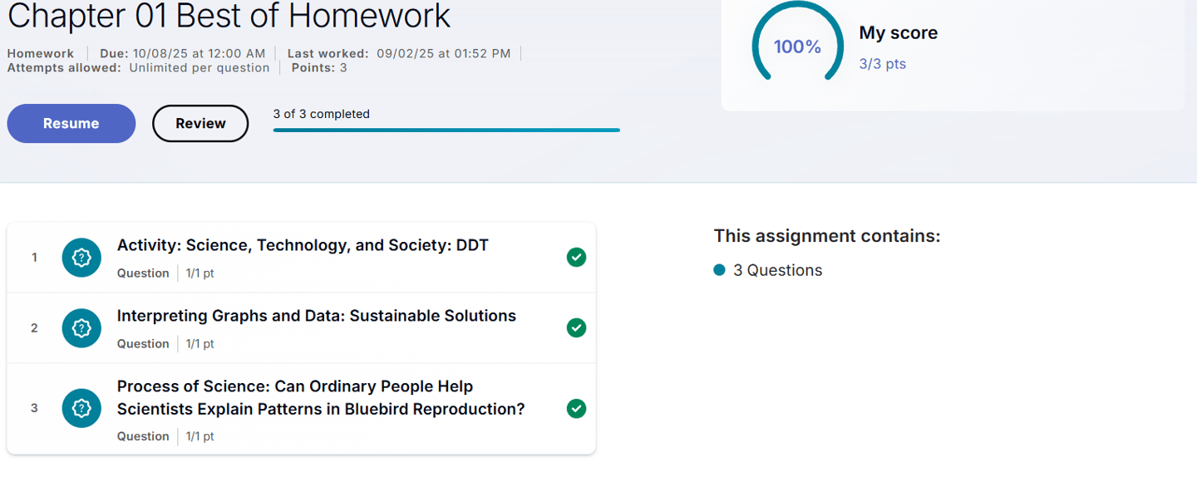
Task: Click the DDT activity question icon
Action: tap(81, 258)
